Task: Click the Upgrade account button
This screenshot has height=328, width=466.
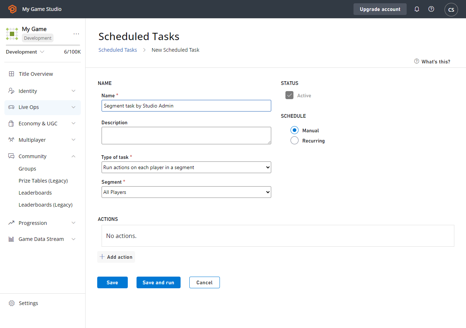Action: 380,9
